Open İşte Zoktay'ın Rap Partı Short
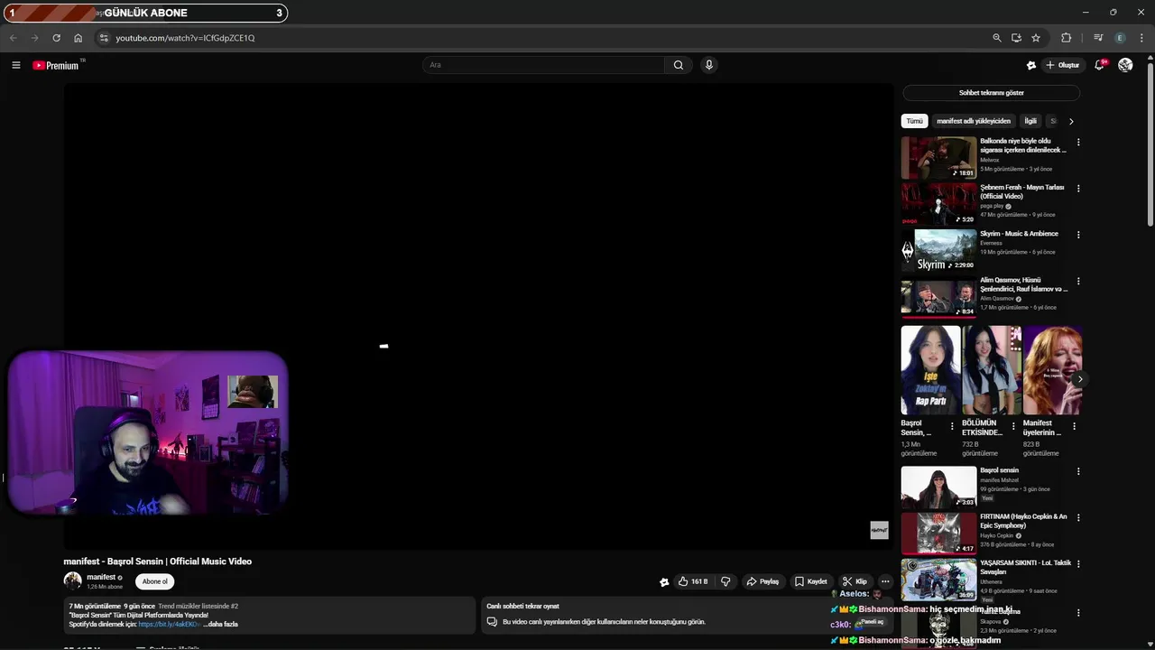 coord(930,370)
